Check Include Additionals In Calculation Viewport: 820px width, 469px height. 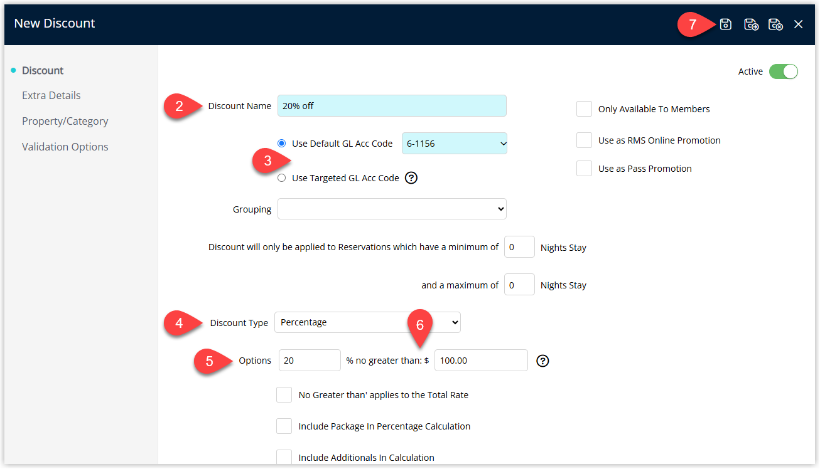(x=284, y=458)
